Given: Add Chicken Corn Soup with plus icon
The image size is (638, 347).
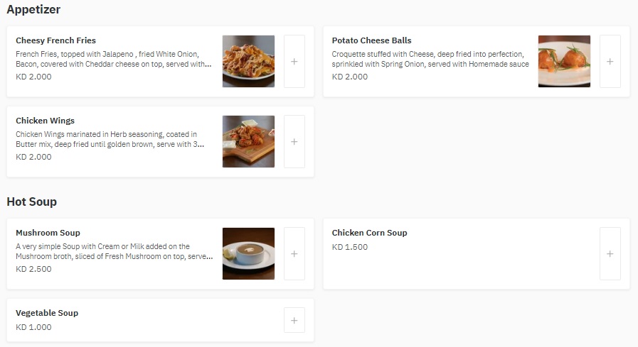Looking at the screenshot, I should tap(610, 253).
